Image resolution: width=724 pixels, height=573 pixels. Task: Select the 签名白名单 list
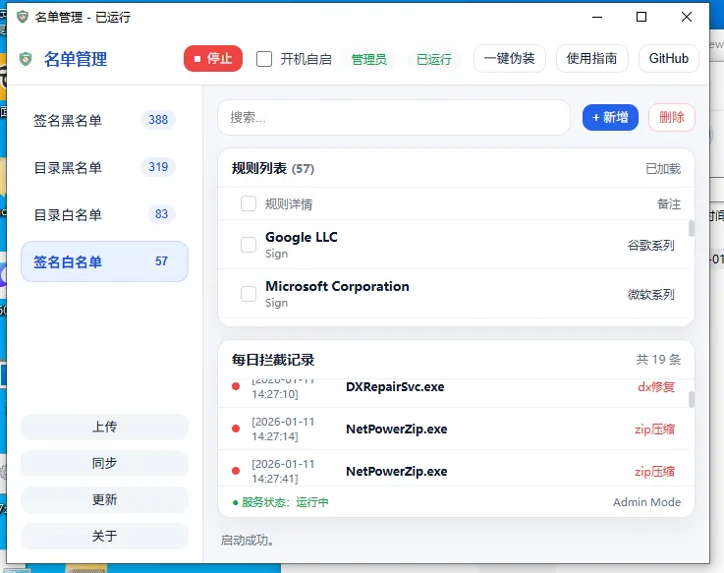click(x=104, y=261)
